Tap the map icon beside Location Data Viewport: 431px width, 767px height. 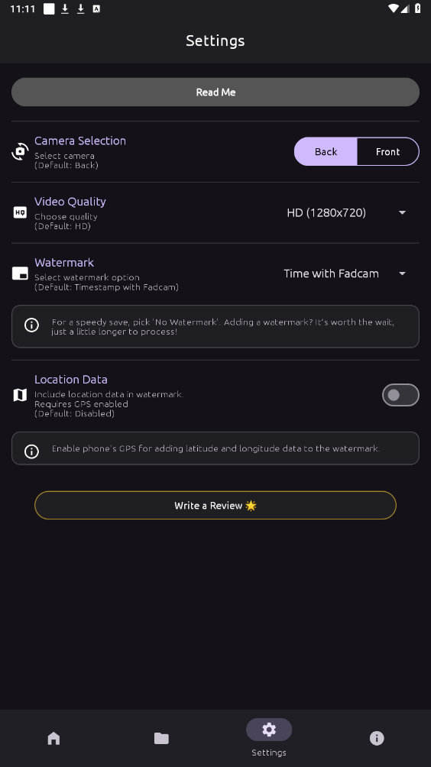click(20, 395)
